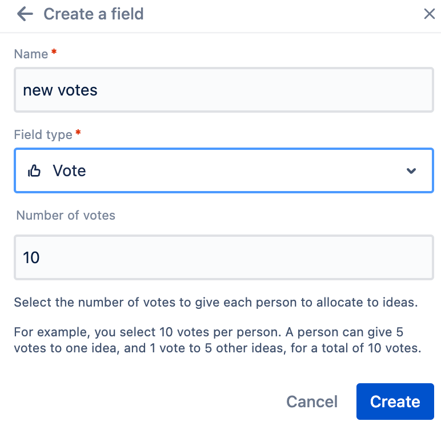Image resolution: width=441 pixels, height=445 pixels.
Task: Expand the Field type chevron arrow
Action: [411, 170]
